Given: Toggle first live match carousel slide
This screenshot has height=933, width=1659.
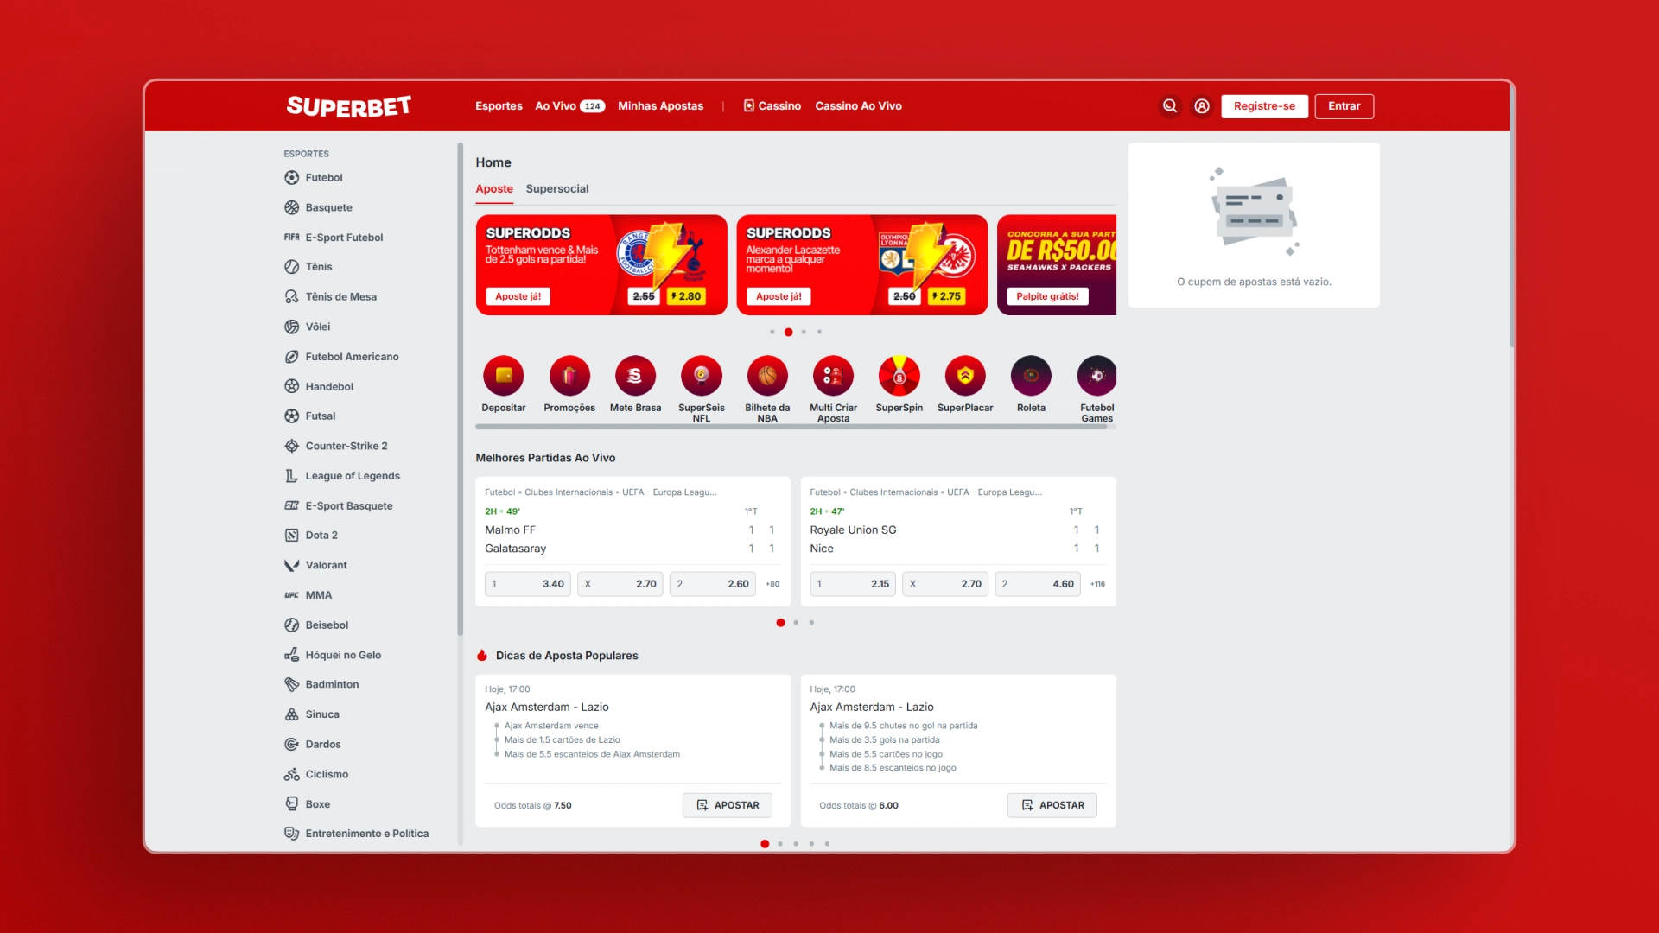Looking at the screenshot, I should (x=779, y=622).
